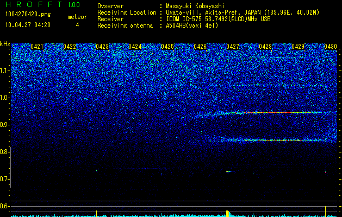Click the 0.7 frequency axis label

pyautogui.click(x=4, y=179)
